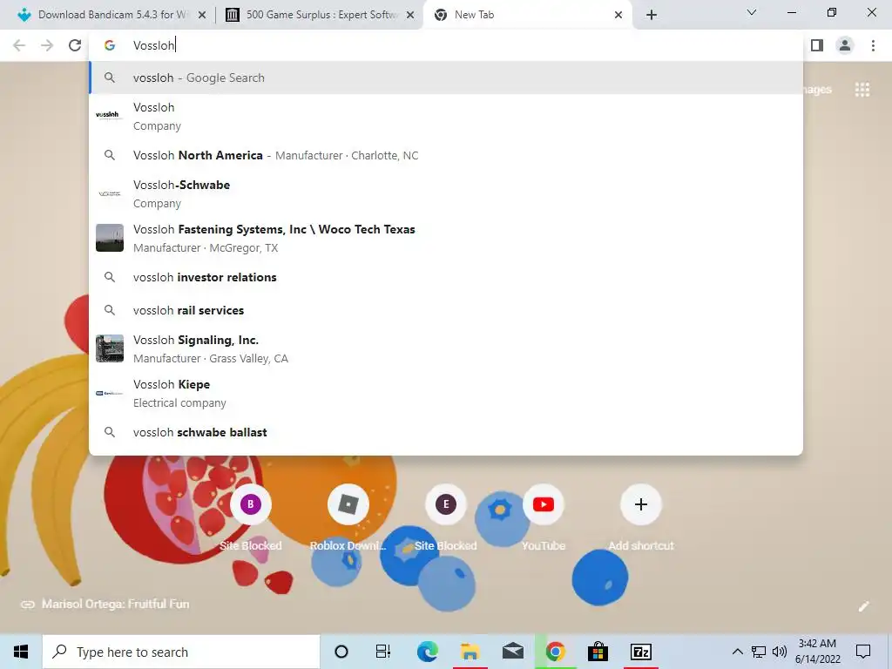Open a new tab with plus button

point(652,15)
